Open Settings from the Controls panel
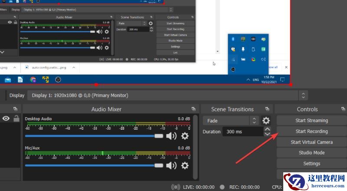 (x=311, y=164)
